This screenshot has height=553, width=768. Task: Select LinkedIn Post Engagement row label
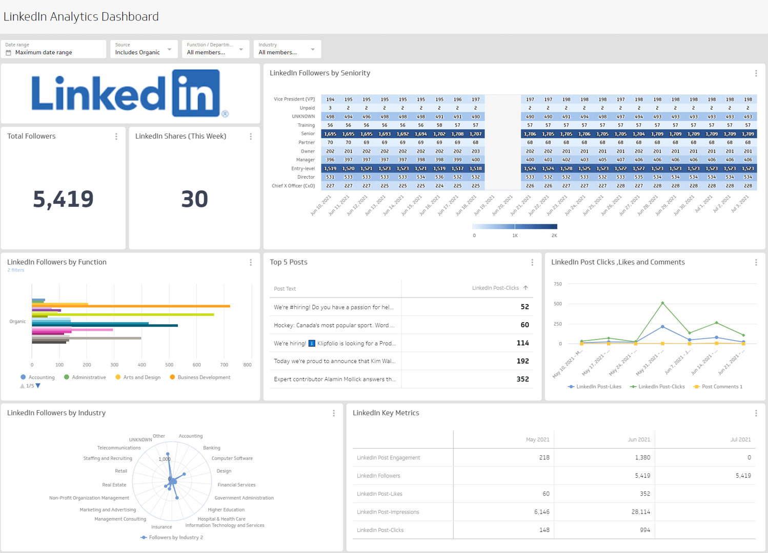pyautogui.click(x=388, y=458)
